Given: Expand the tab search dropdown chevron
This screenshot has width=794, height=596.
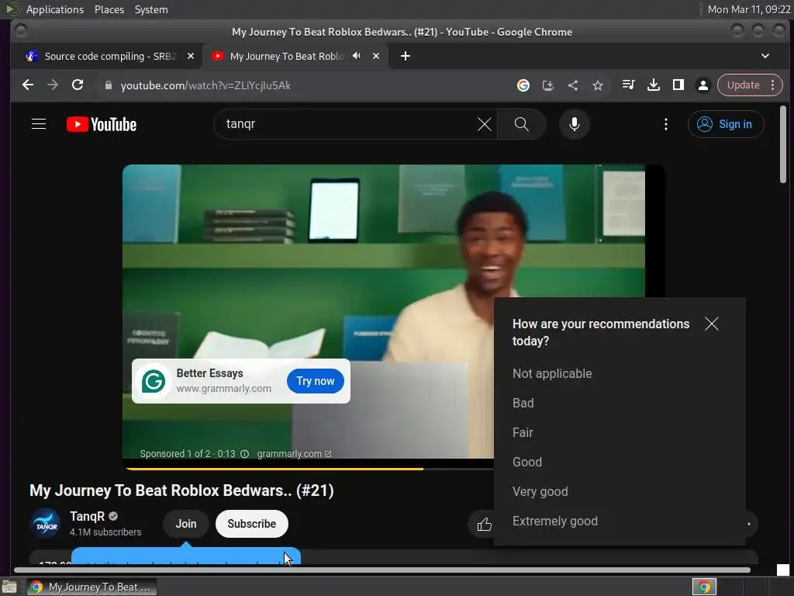Looking at the screenshot, I should click(x=765, y=56).
